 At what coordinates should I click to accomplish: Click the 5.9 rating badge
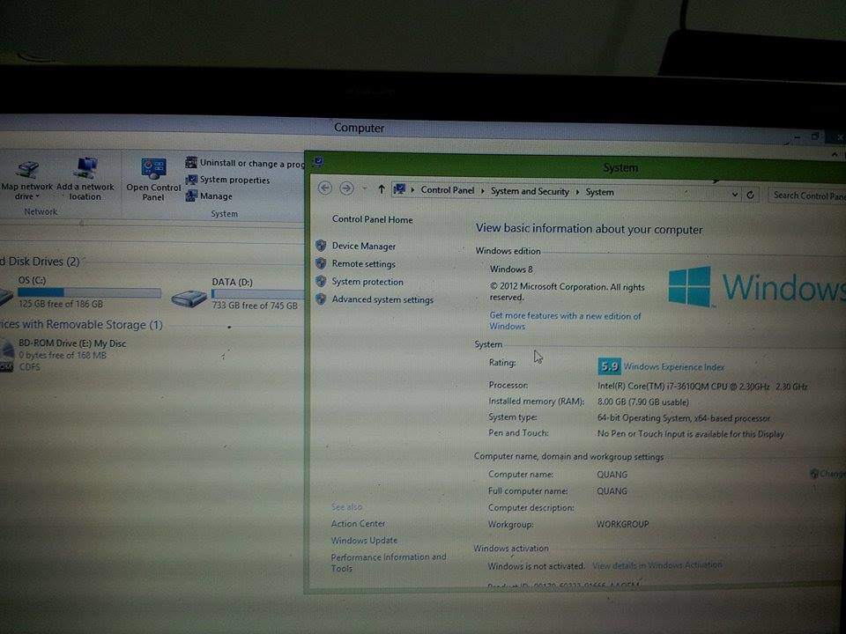[x=609, y=366]
